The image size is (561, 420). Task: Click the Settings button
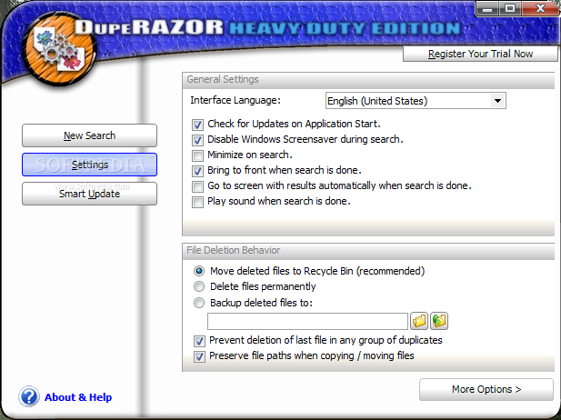(89, 165)
